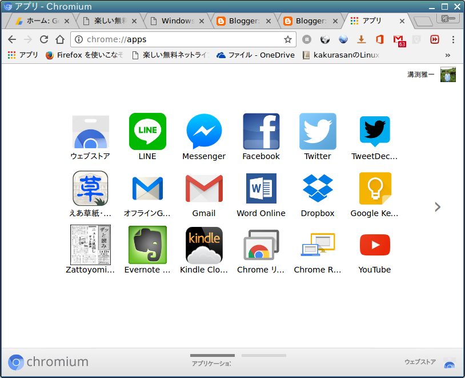Open the Zattoyomi newspaper app
The width and height of the screenshot is (465, 378).
(90, 245)
